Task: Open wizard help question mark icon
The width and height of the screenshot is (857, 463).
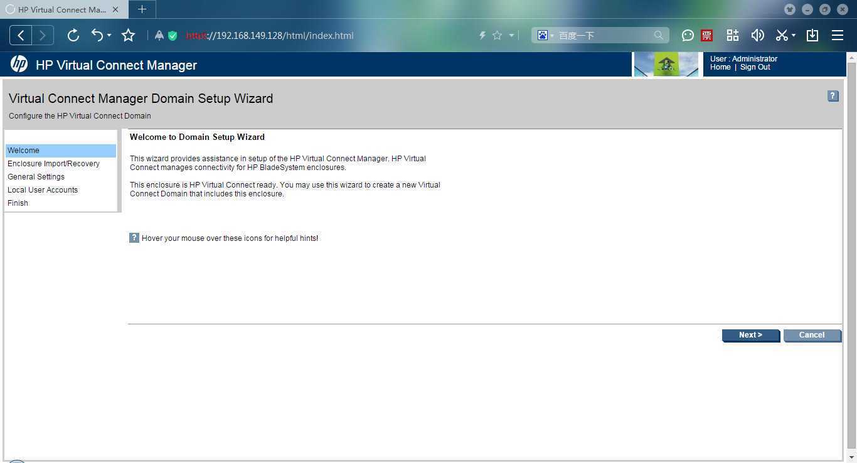Action: [x=833, y=96]
